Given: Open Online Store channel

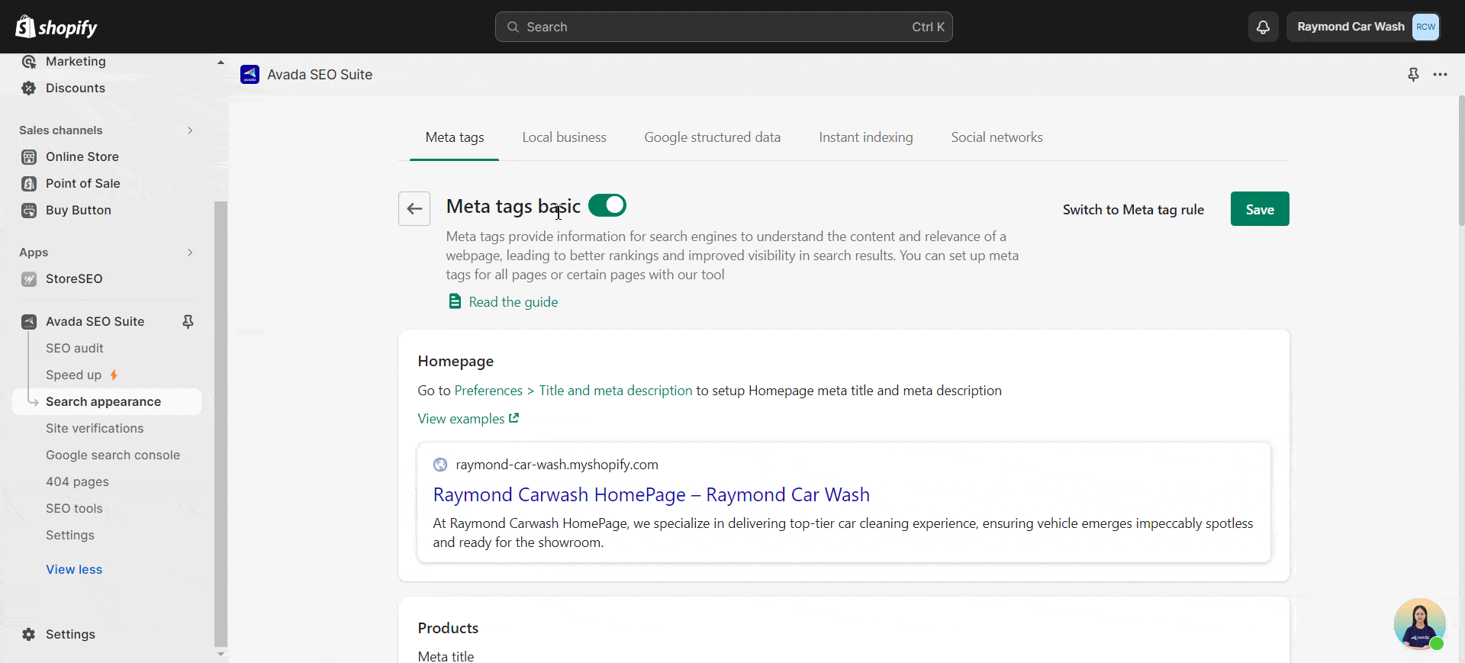Looking at the screenshot, I should 82,156.
